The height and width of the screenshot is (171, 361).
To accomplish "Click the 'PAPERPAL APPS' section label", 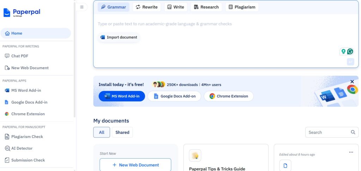I will point(14,81).
